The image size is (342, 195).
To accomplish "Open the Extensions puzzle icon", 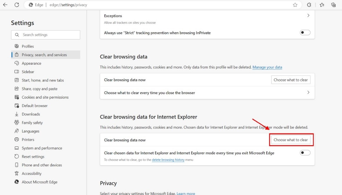I will click(x=309, y=5).
